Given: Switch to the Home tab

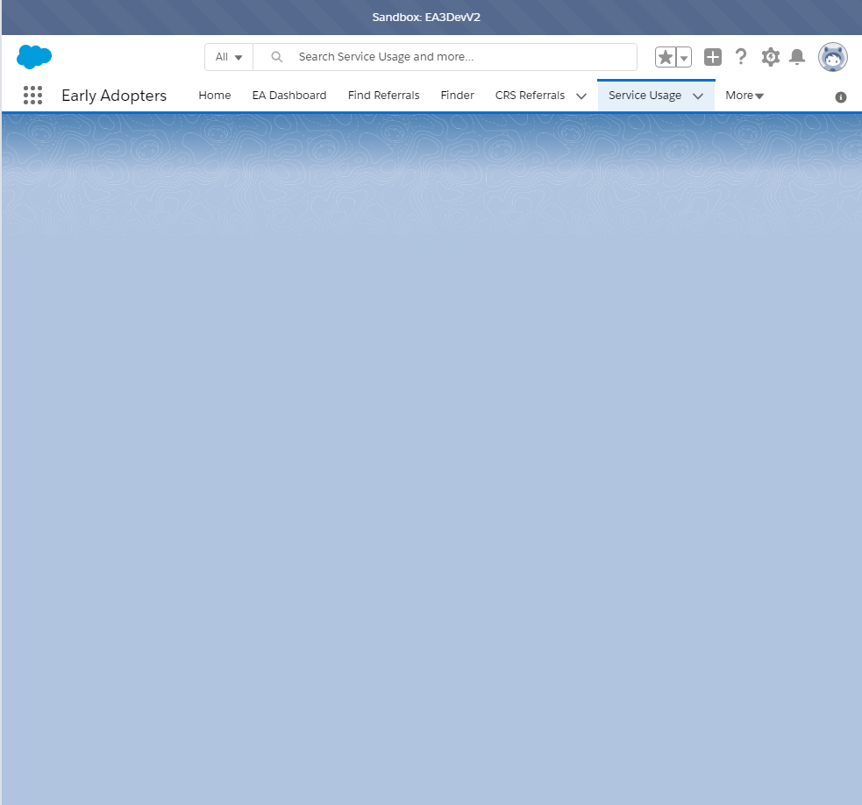Looking at the screenshot, I should click(214, 95).
